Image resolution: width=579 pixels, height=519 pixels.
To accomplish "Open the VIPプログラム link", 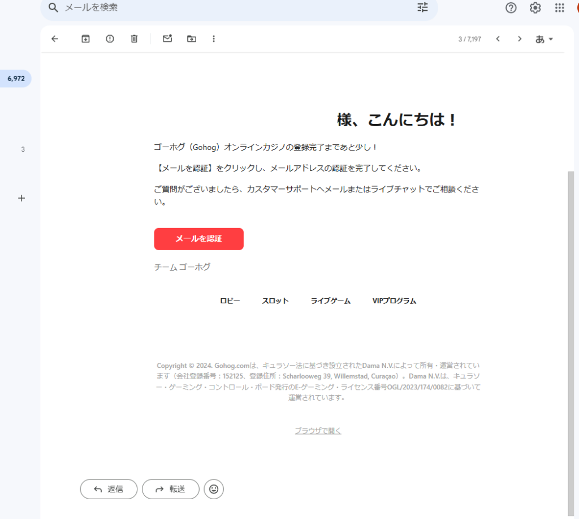I will point(394,301).
